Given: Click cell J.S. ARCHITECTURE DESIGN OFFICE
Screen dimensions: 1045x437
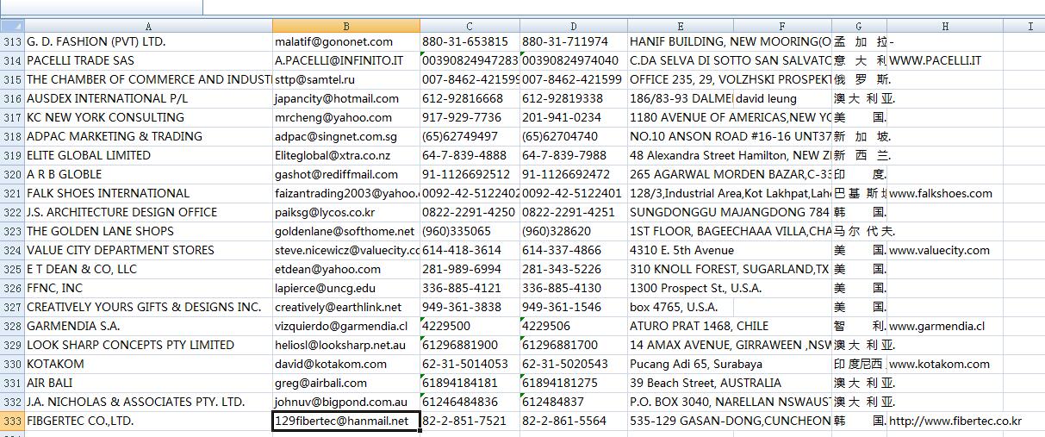Looking at the screenshot, I should (149, 212).
